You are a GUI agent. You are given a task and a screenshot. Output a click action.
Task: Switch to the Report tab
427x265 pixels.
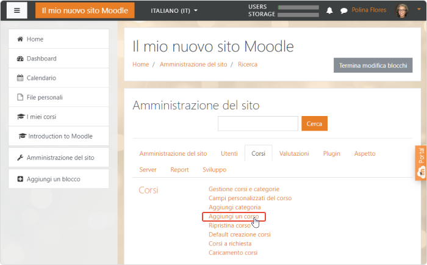click(x=179, y=170)
